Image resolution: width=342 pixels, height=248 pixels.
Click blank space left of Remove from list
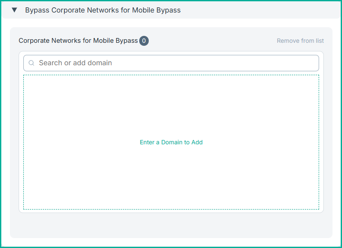[216, 41]
